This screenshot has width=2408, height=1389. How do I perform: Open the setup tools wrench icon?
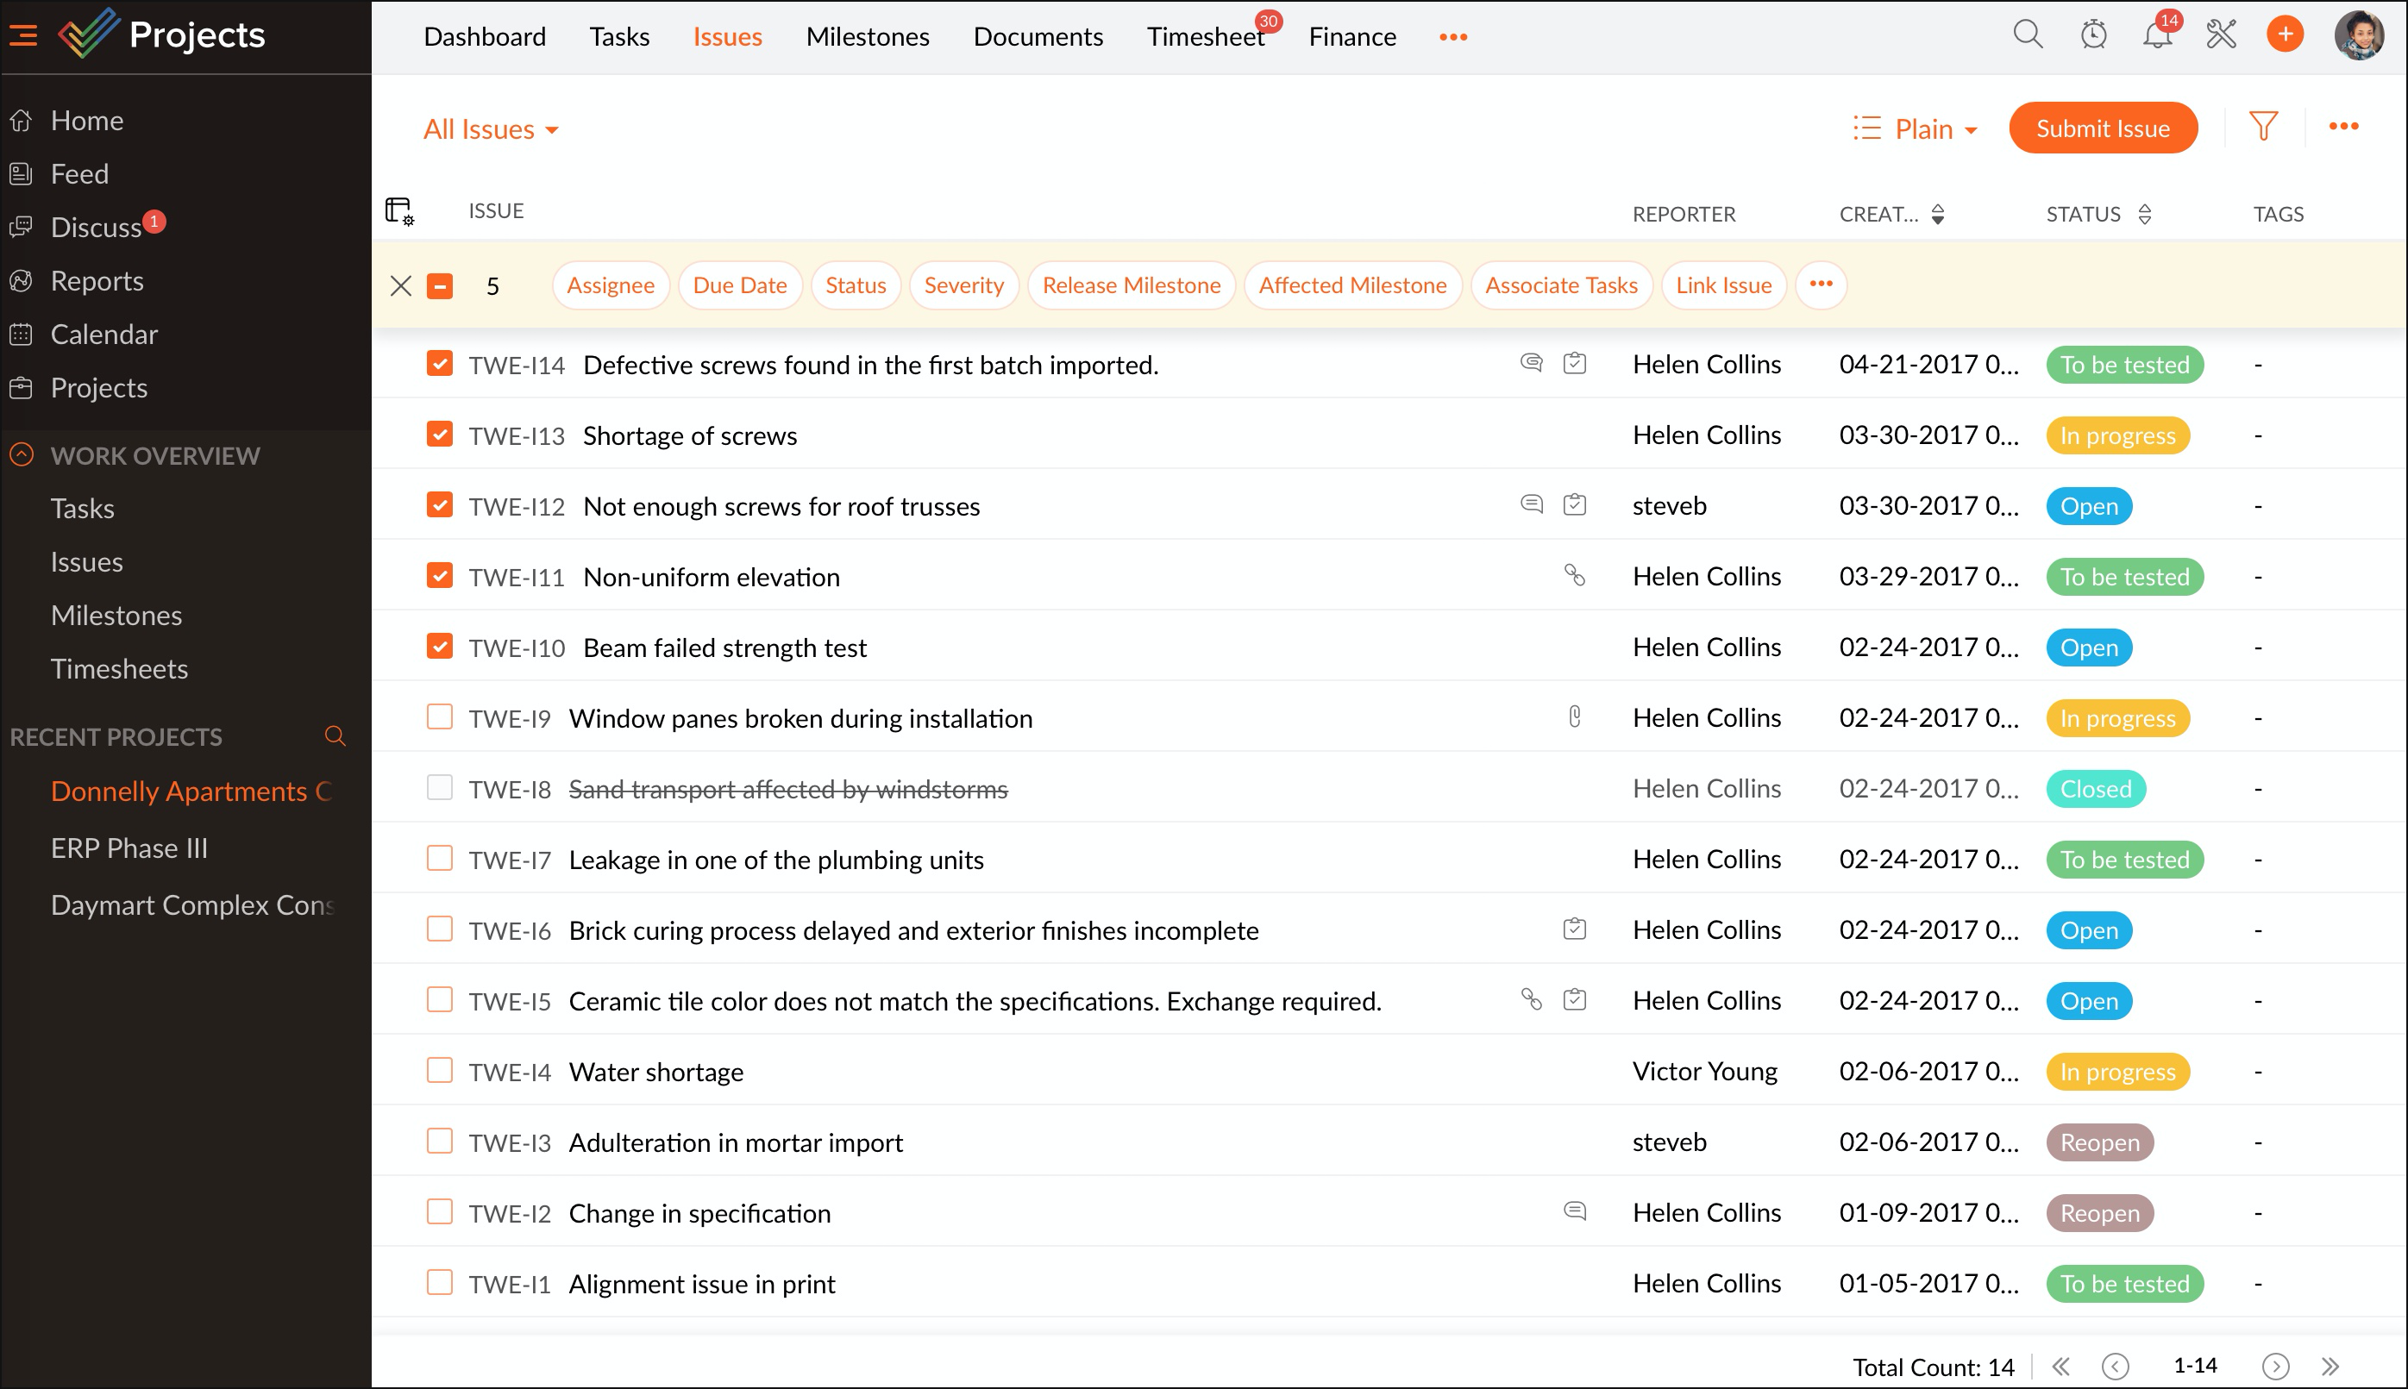[2221, 35]
